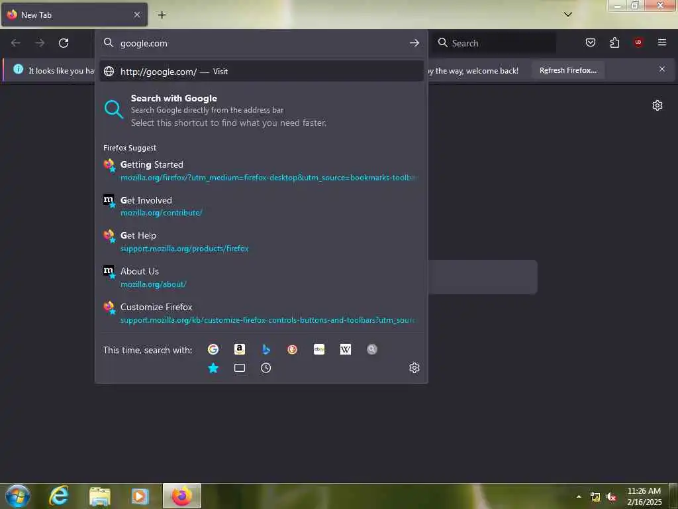The image size is (678, 509).
Task: Click the address bar containing google.com
Action: point(261,43)
